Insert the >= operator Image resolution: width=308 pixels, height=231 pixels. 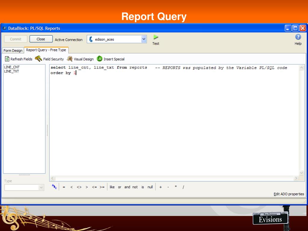pos(102,187)
